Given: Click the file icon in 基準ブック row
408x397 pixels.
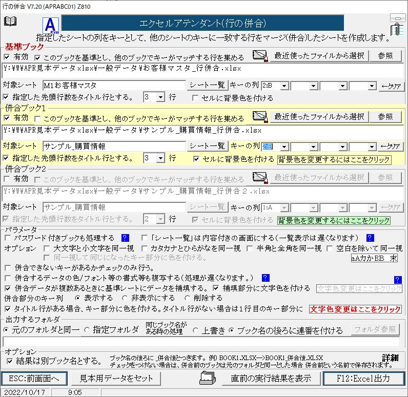Looking at the screenshot, I should tap(260, 55).
